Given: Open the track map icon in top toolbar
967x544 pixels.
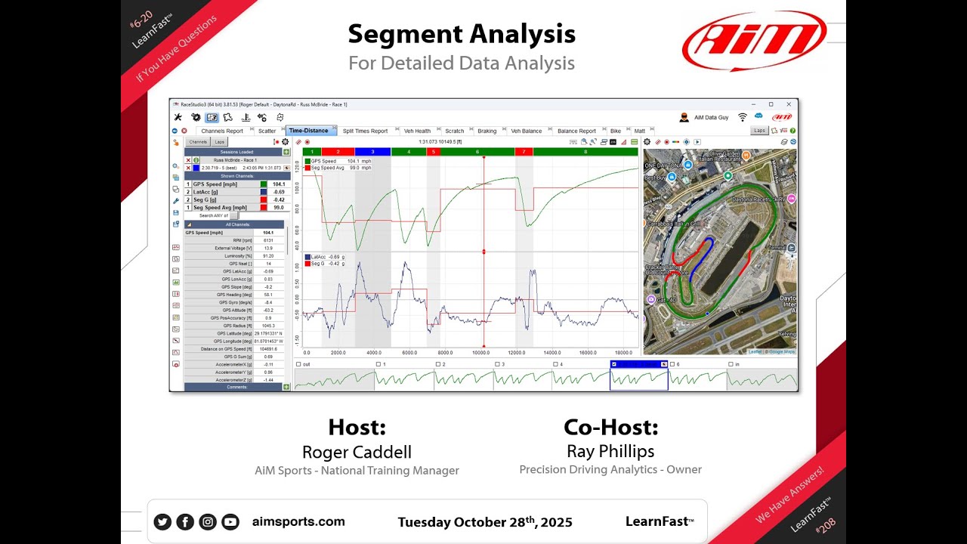Looking at the screenshot, I should click(227, 117).
